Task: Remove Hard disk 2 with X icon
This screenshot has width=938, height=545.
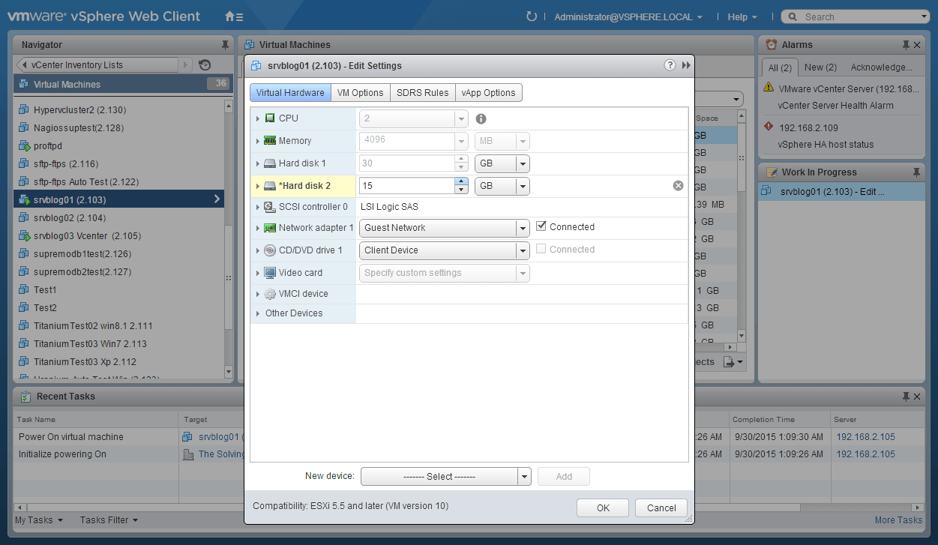Action: [x=678, y=186]
